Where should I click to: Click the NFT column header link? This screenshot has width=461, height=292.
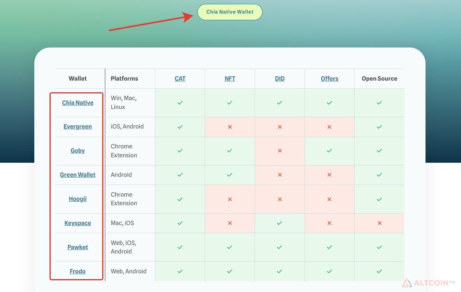point(230,79)
